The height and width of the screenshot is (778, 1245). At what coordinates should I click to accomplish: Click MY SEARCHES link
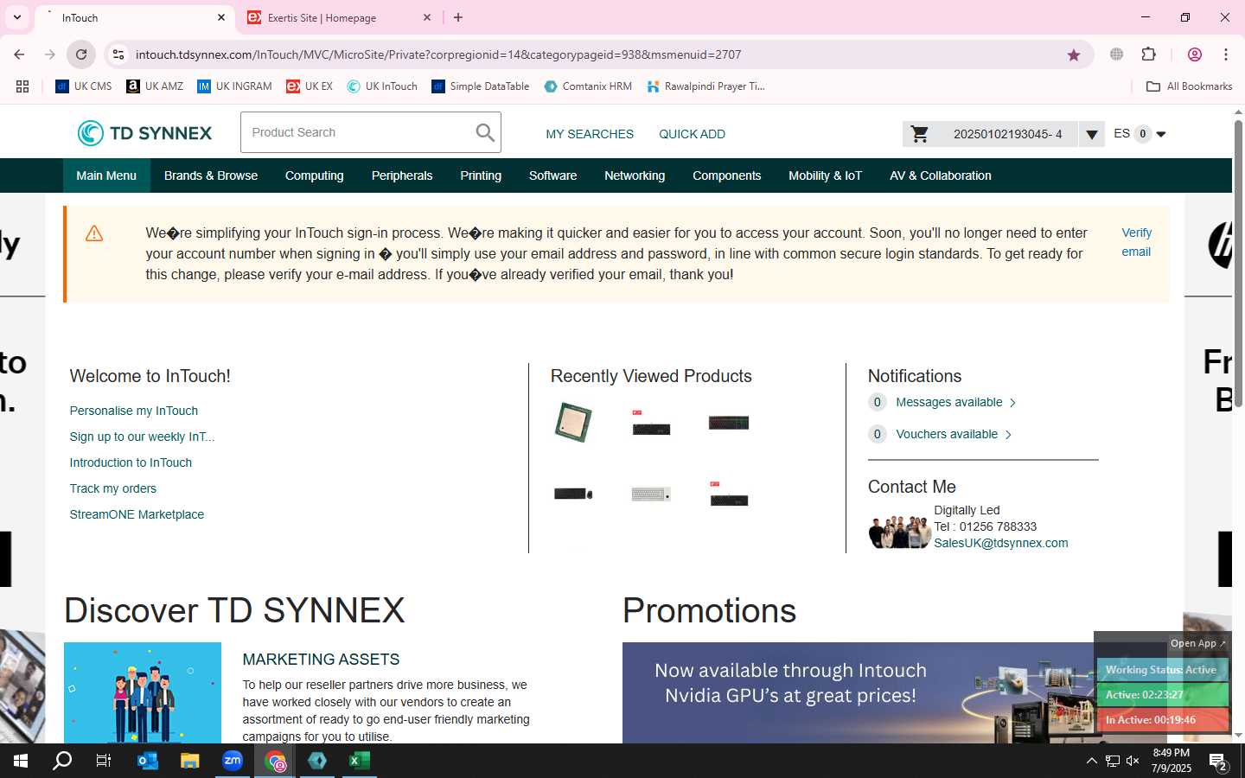(590, 134)
